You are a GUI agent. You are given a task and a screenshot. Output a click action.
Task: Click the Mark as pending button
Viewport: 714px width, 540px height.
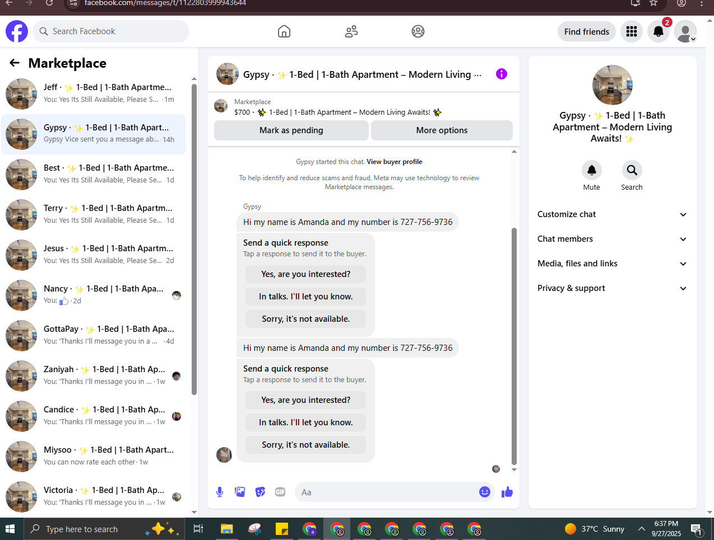tap(291, 130)
